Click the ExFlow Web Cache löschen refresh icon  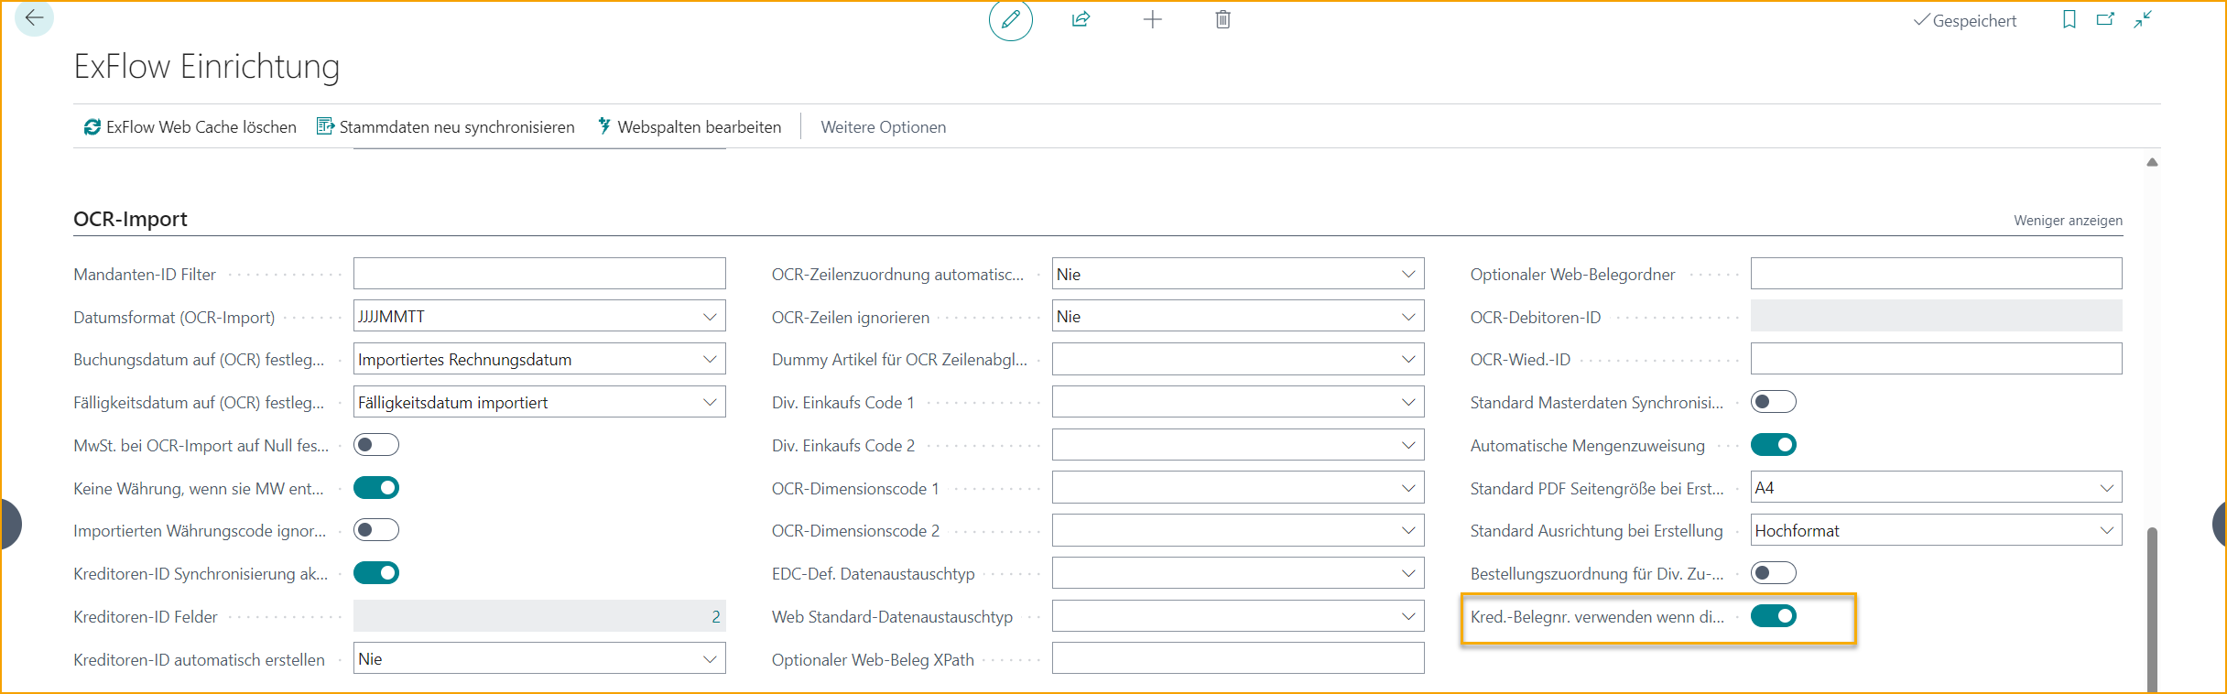92,127
